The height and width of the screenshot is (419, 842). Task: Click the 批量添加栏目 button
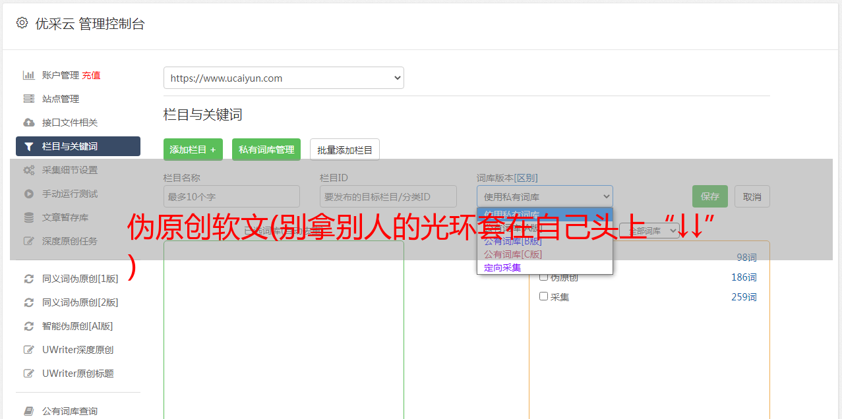click(345, 150)
